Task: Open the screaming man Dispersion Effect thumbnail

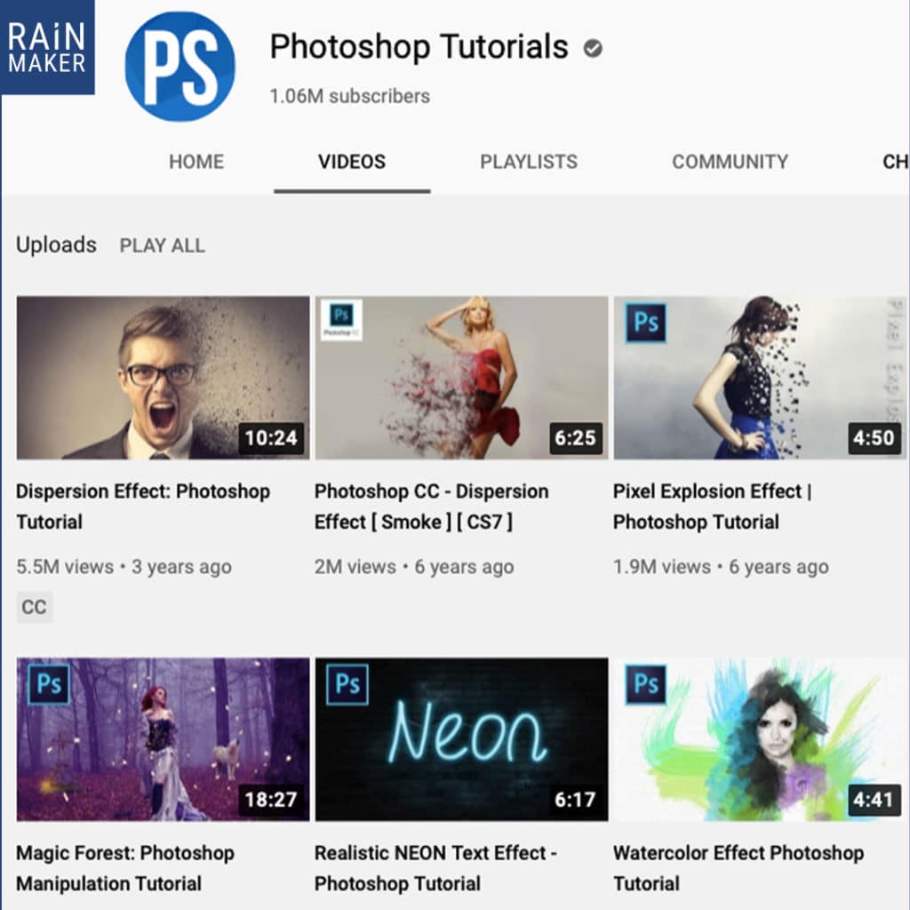Action: [x=163, y=378]
